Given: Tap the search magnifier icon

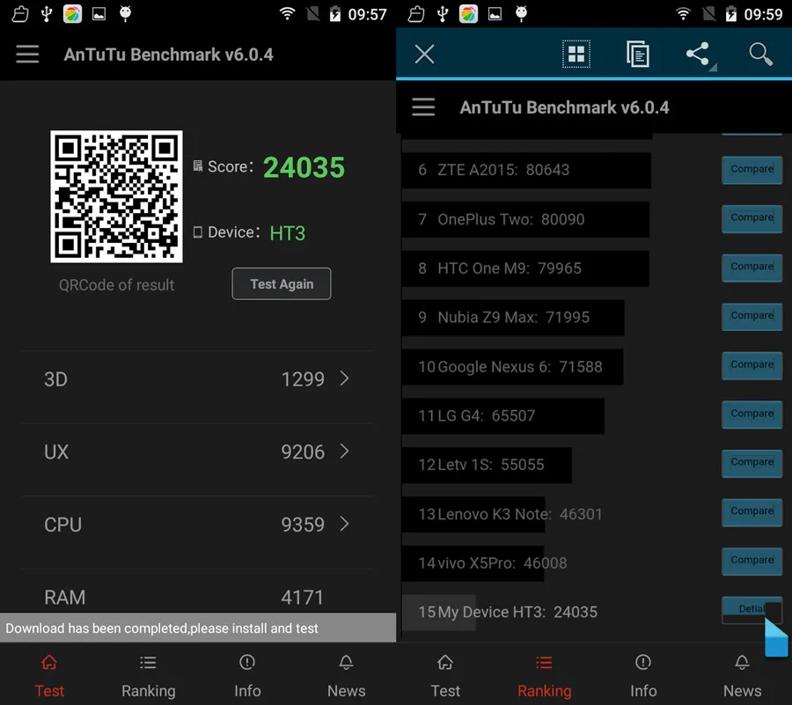Looking at the screenshot, I should 760,54.
